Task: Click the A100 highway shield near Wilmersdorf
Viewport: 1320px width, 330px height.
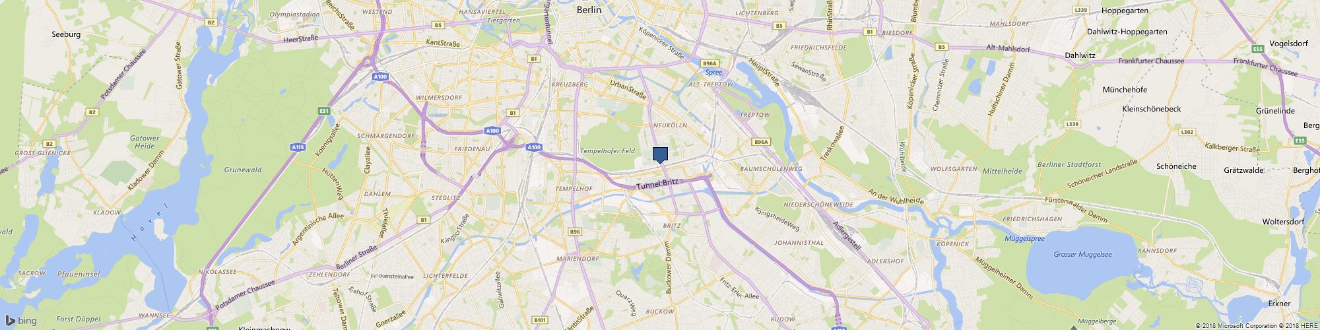Action: [x=379, y=77]
